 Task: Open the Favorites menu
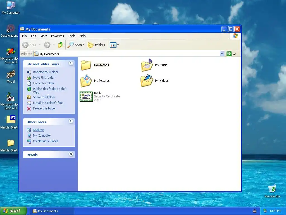point(58,36)
